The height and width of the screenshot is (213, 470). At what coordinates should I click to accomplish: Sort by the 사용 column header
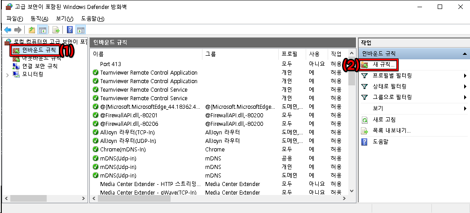tap(317, 54)
